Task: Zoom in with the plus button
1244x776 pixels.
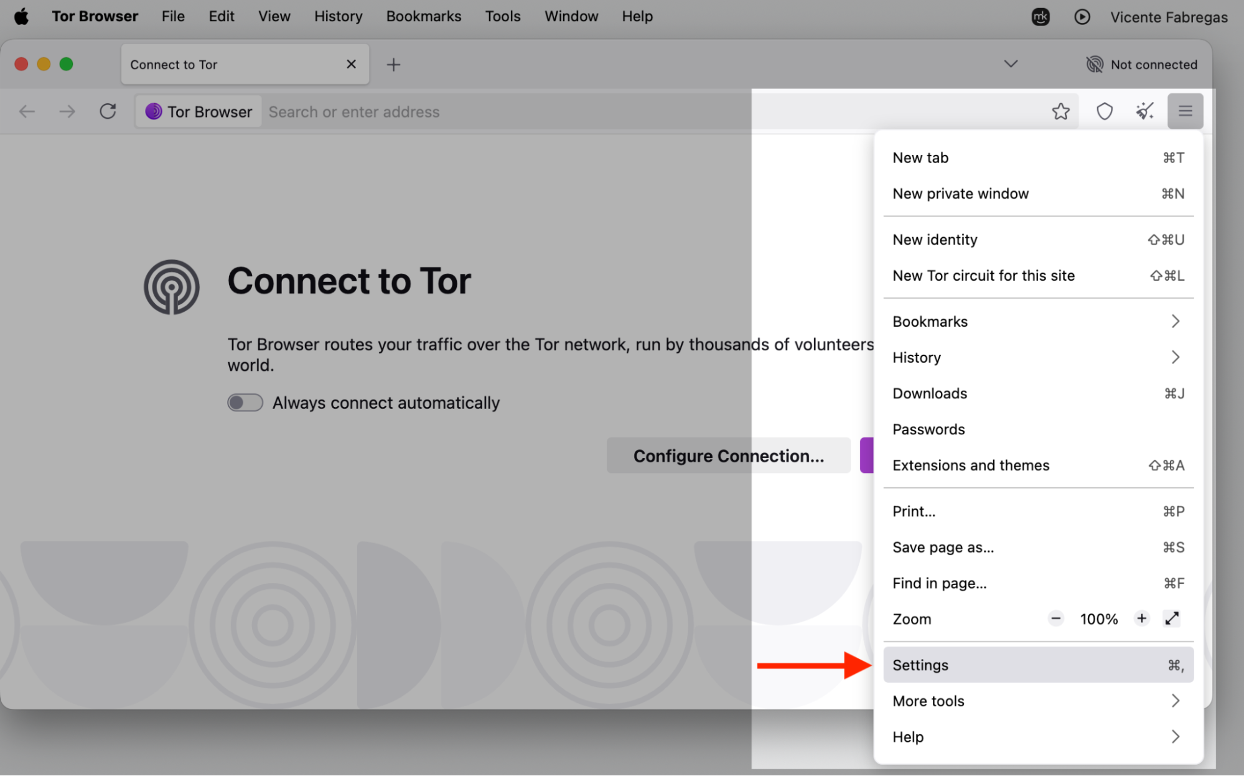Action: pos(1141,619)
